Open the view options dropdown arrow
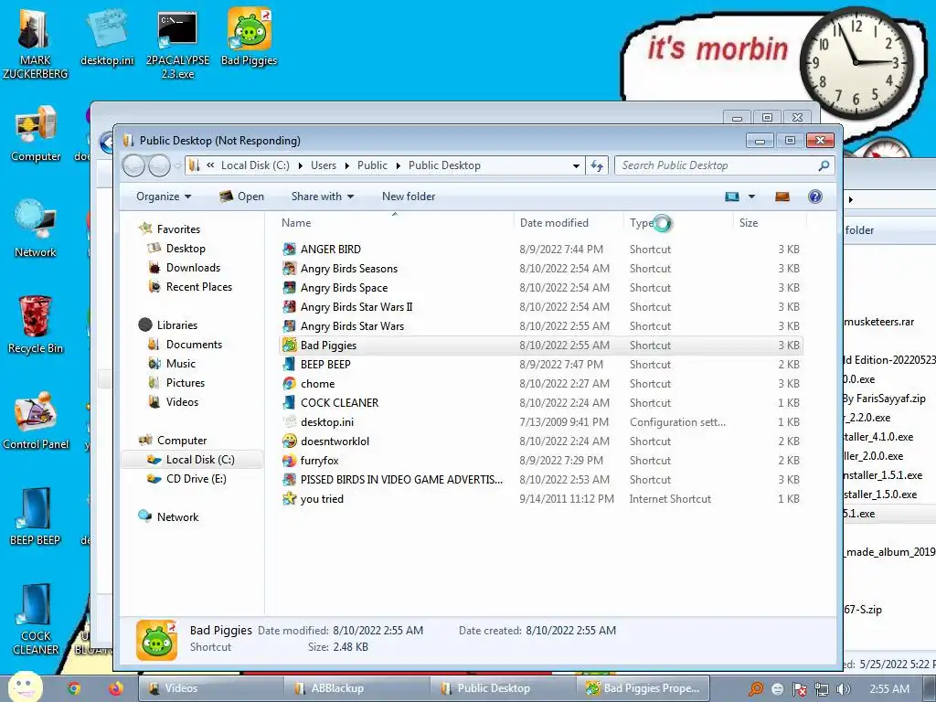 point(751,197)
